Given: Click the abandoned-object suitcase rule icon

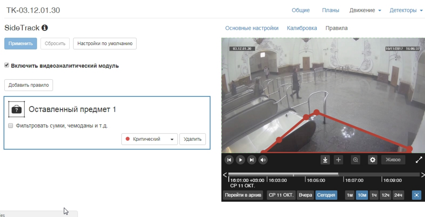Looking at the screenshot, I should (x=16, y=109).
